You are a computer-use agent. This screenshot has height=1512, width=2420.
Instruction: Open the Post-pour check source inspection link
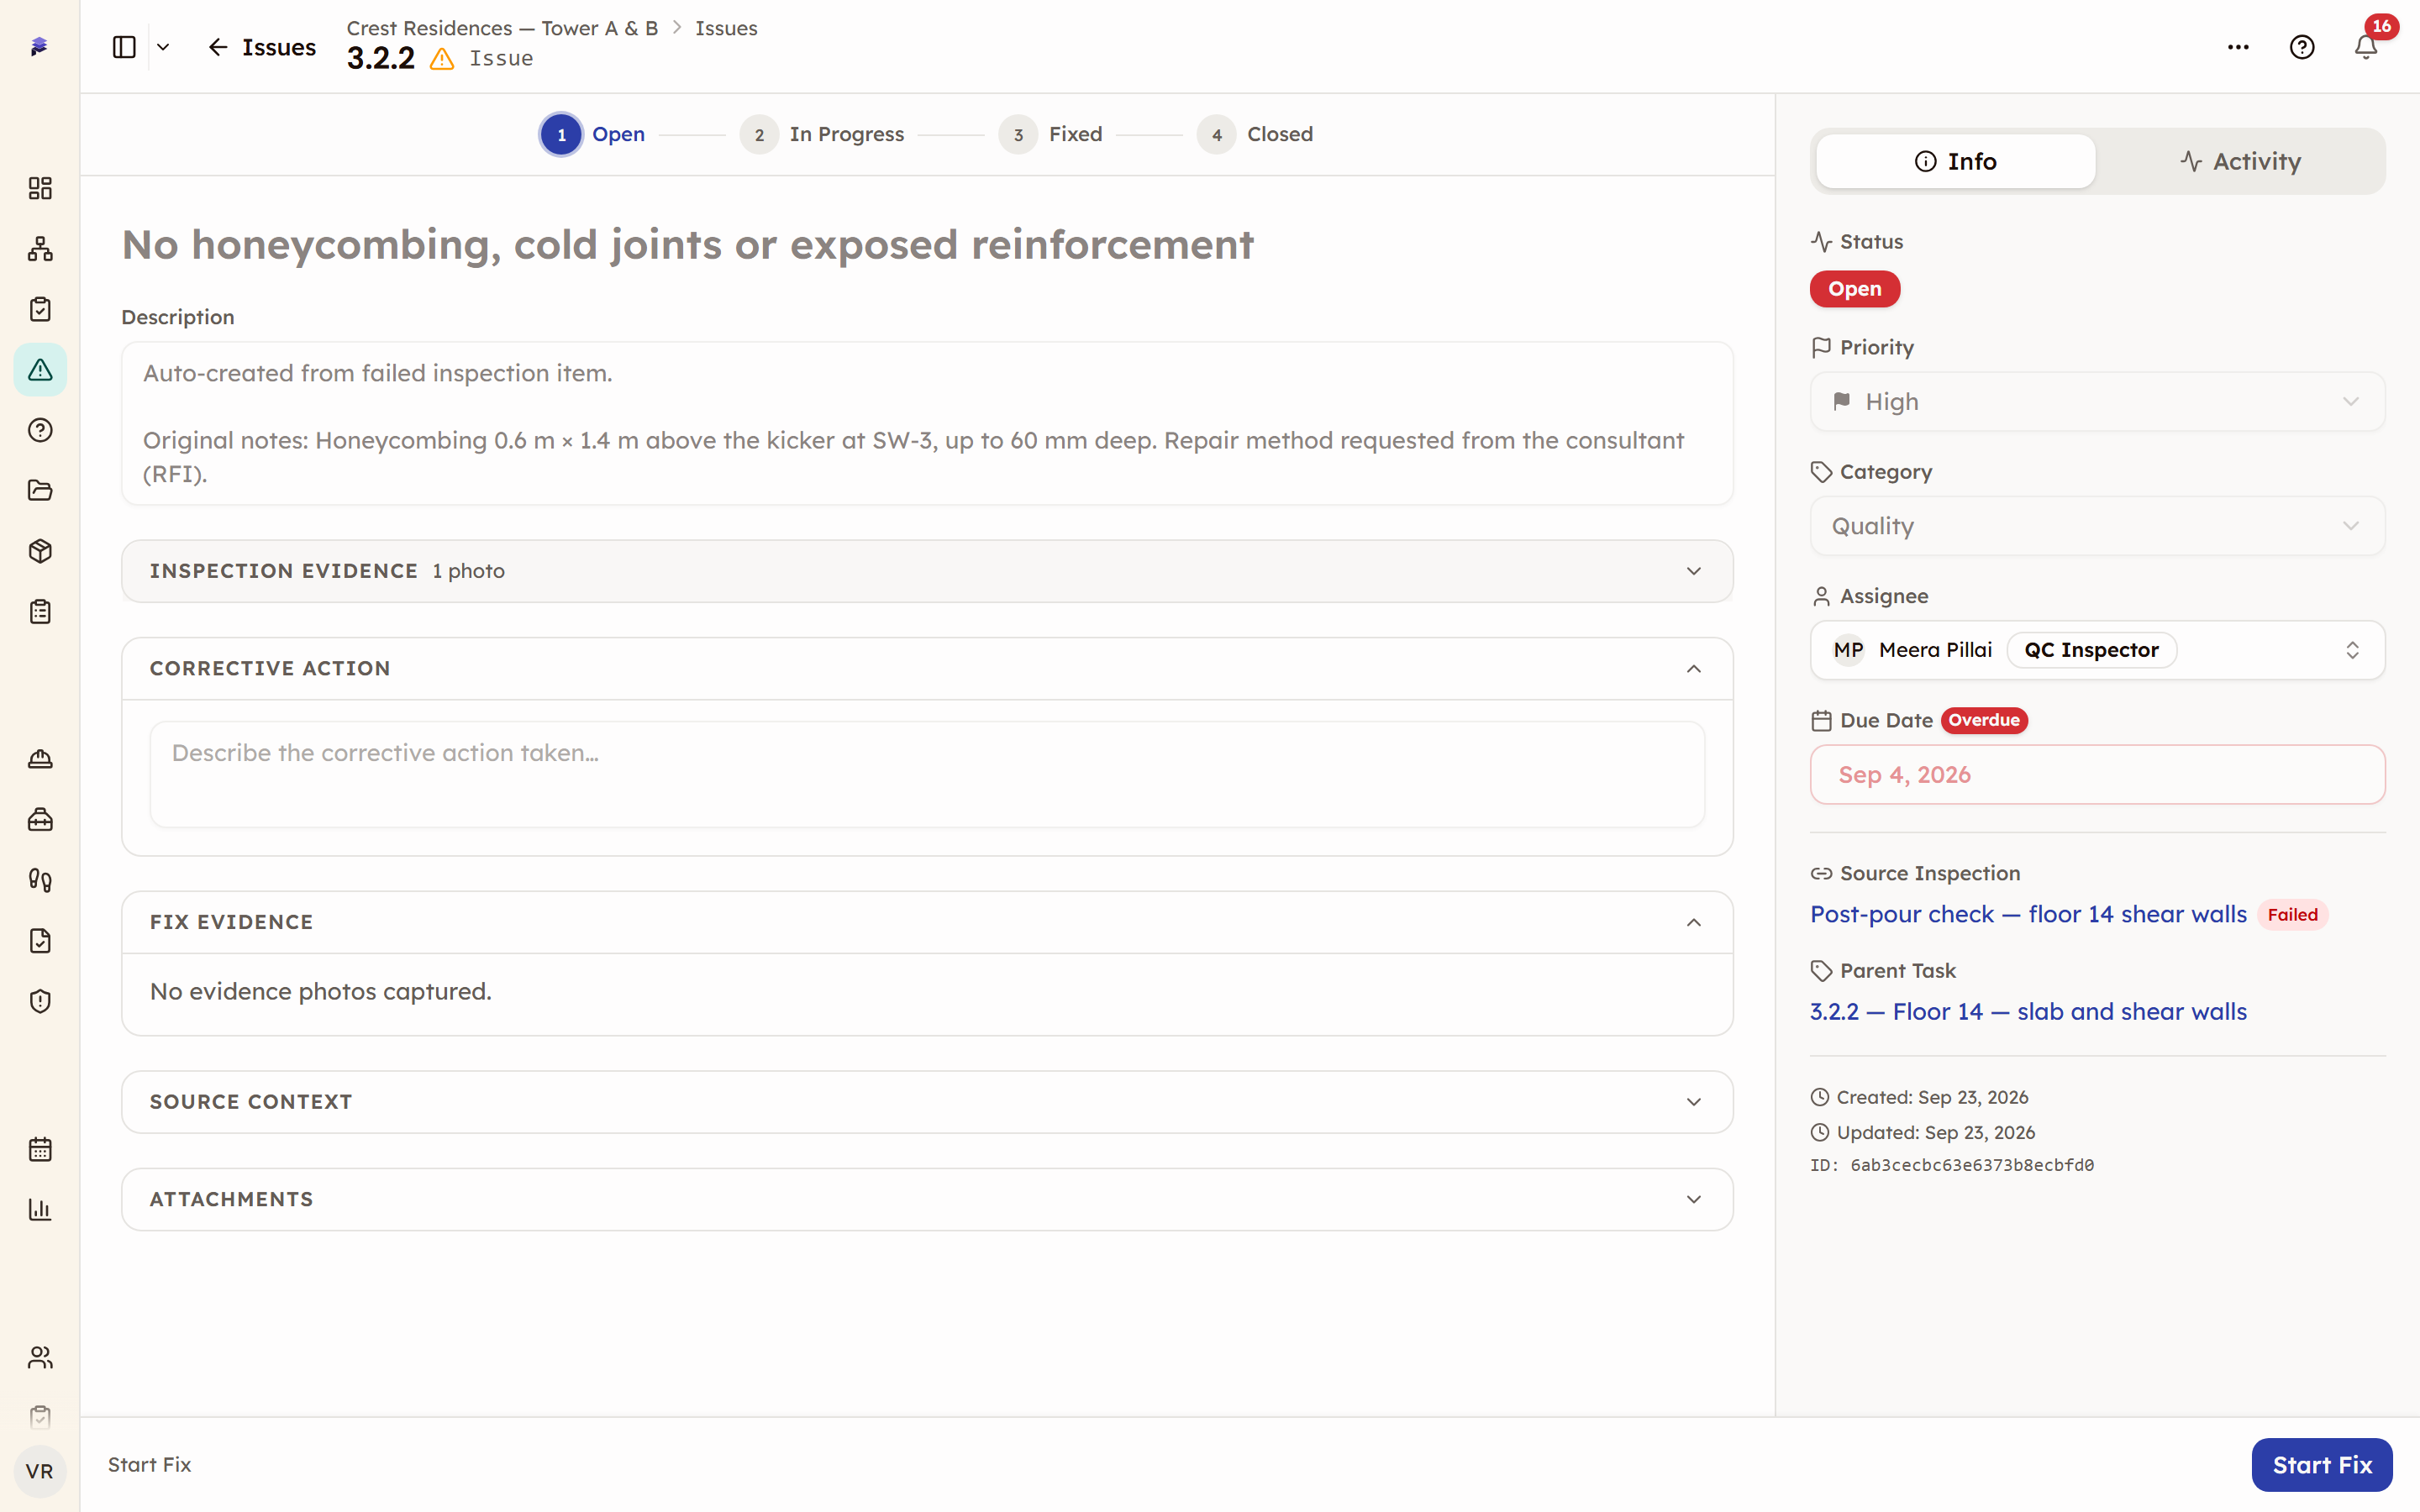pyautogui.click(x=2028, y=914)
